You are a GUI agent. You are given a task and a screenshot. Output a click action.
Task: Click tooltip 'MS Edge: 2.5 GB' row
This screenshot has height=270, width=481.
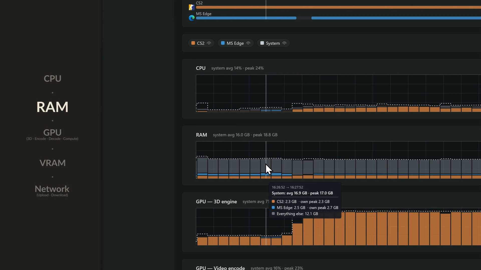(305, 208)
